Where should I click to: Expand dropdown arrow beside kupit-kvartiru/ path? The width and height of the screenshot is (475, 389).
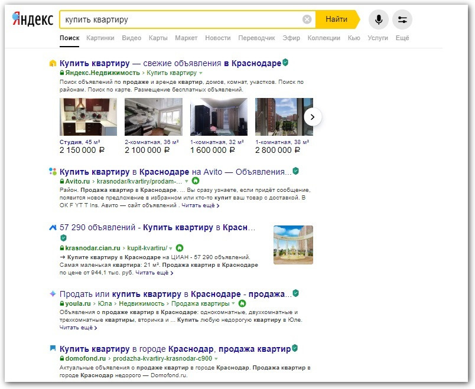tap(171, 249)
